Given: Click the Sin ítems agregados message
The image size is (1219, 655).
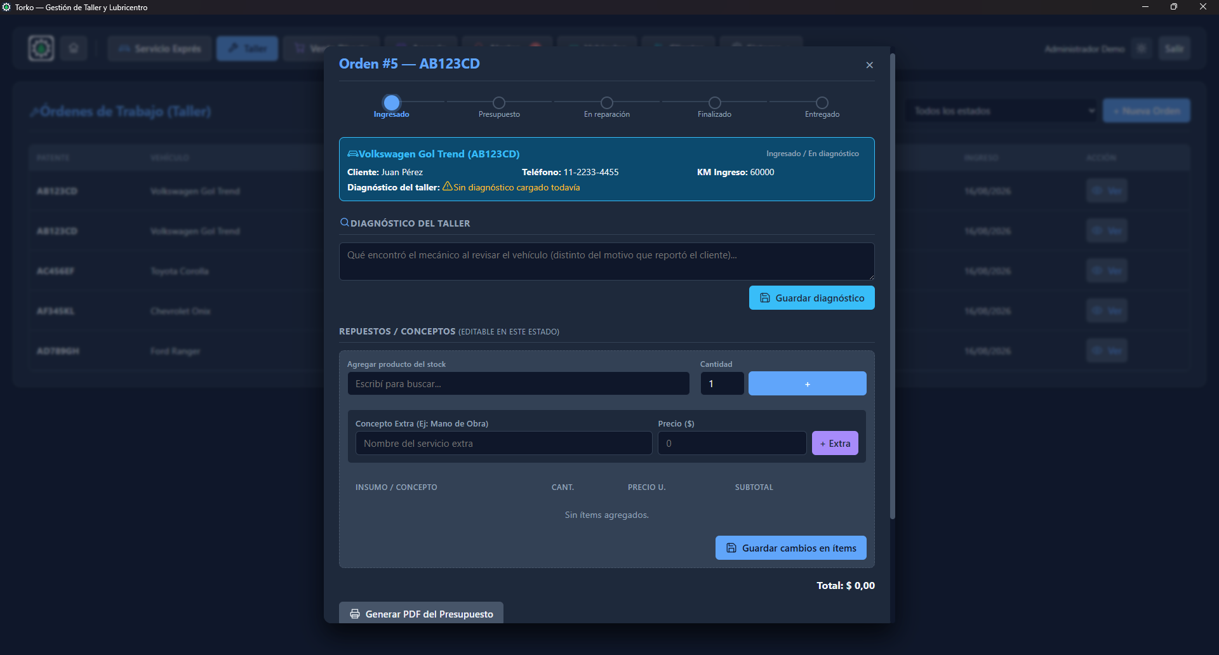Looking at the screenshot, I should click(x=607, y=515).
